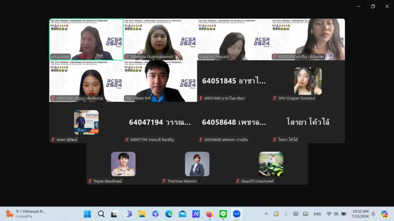This screenshot has height=221, width=394.
Task: Open Copilot preview in tray
Action: (x=384, y=214)
